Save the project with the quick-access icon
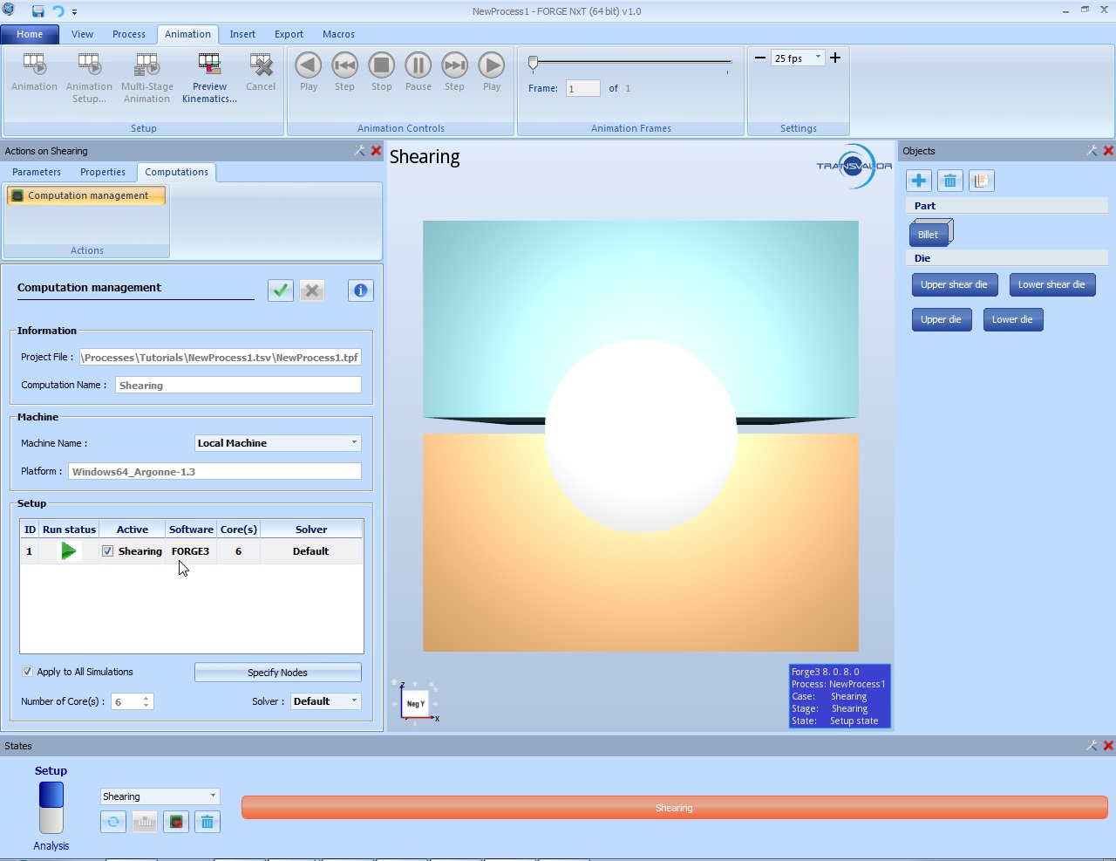1116x861 pixels. tap(38, 11)
